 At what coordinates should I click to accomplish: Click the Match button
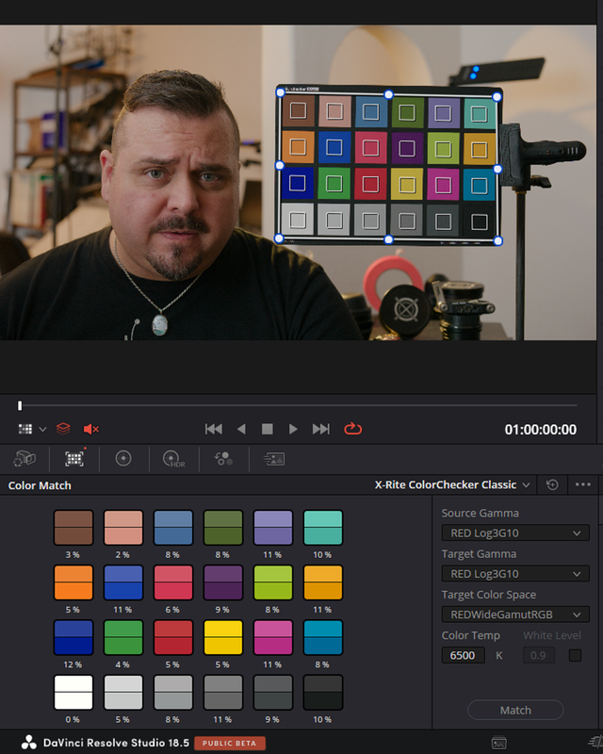[x=515, y=711]
